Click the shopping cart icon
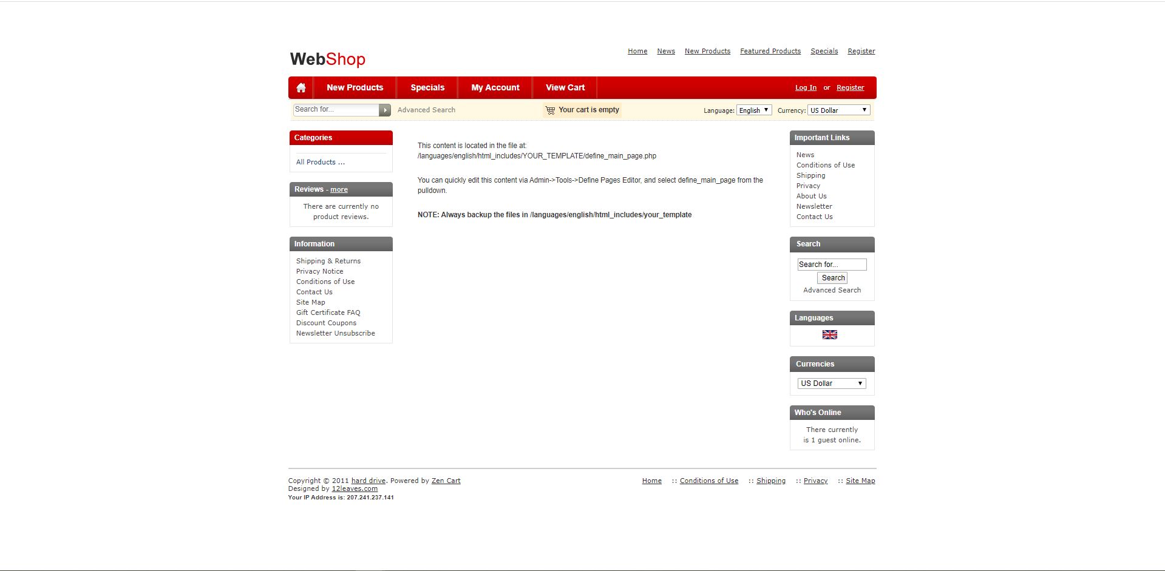 (550, 110)
